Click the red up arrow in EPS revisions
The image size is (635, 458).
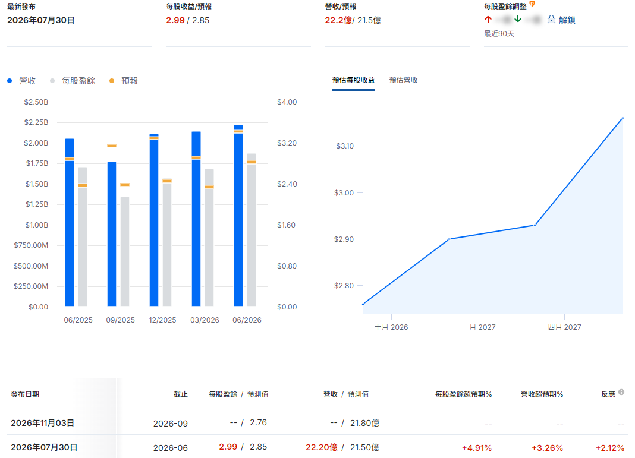pos(488,20)
